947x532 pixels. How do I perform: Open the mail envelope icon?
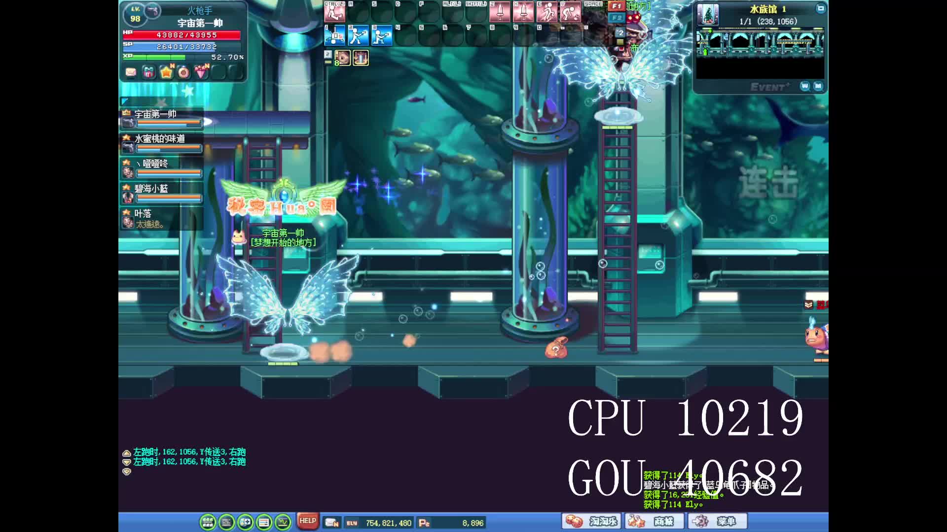131,72
